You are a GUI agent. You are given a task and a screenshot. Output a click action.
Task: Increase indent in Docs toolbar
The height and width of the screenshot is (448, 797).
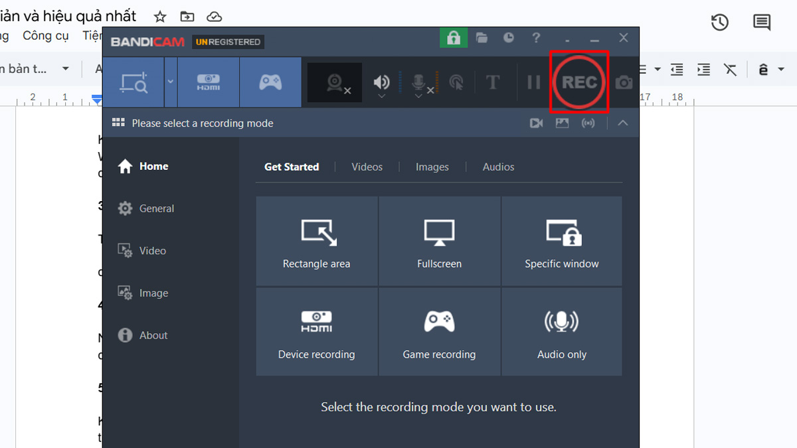[703, 69]
